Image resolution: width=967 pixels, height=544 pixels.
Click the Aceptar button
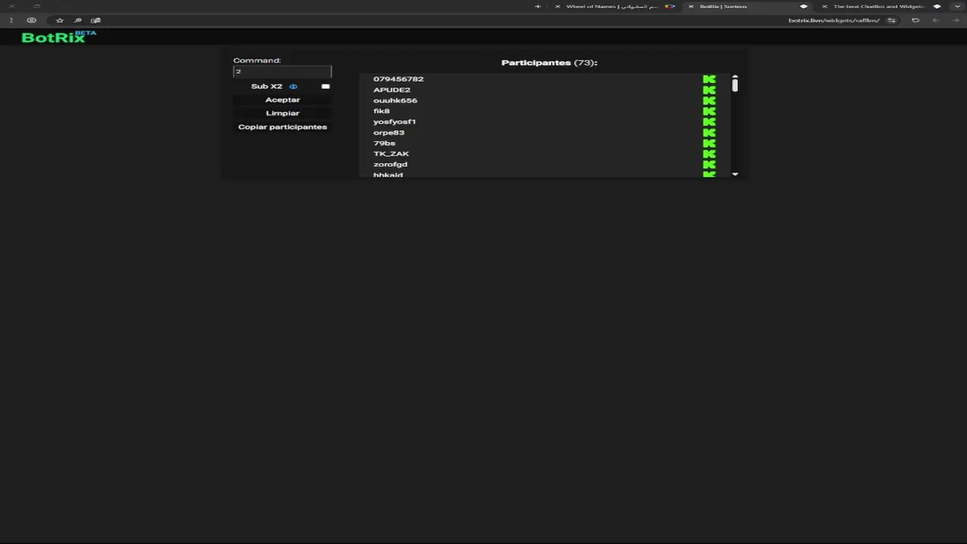283,100
